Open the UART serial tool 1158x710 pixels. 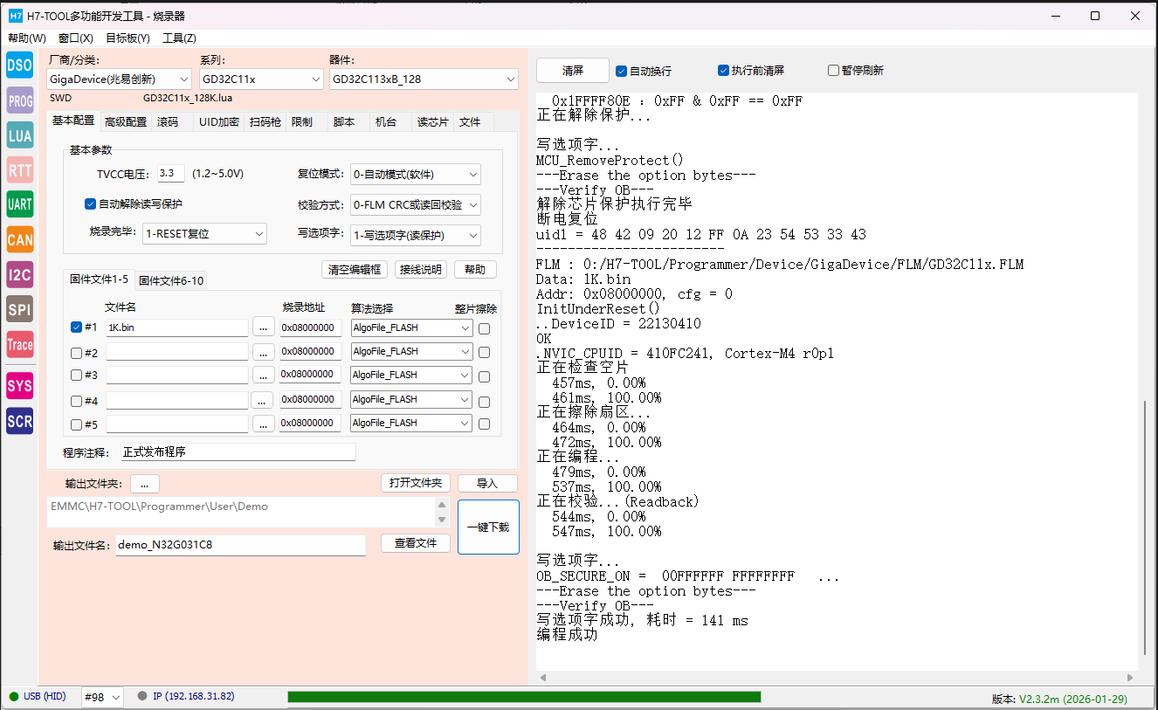pos(19,204)
